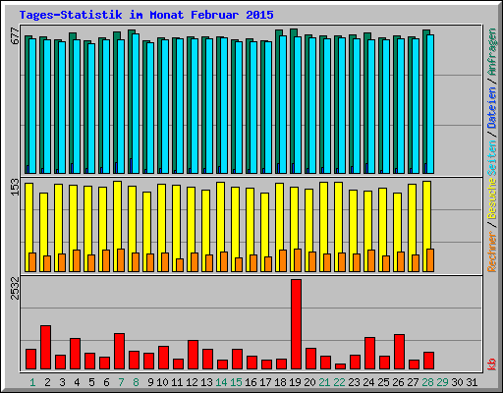Image resolution: width=503 pixels, height=393 pixels.
Task: Click the green day label 29
Action: [x=442, y=382]
